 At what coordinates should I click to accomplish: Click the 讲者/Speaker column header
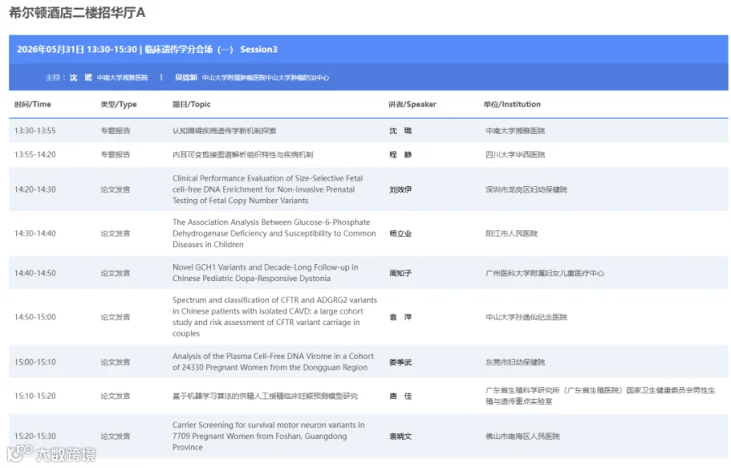412,105
